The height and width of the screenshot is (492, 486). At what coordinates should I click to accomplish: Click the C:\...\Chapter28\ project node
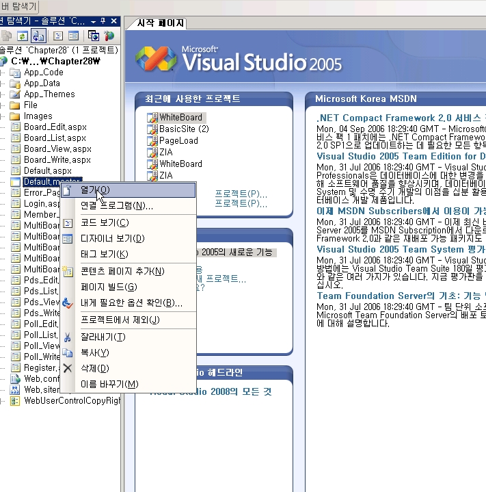coord(56,61)
